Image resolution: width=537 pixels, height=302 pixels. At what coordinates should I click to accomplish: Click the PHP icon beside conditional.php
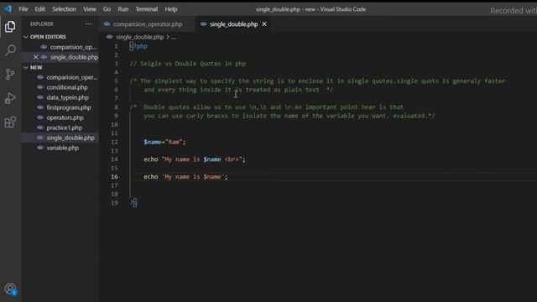[40, 87]
